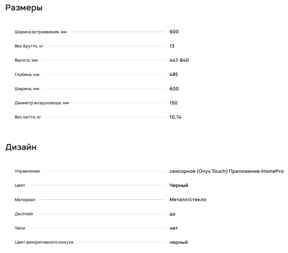Select the Ширина встраивания, мм label

[41, 32]
